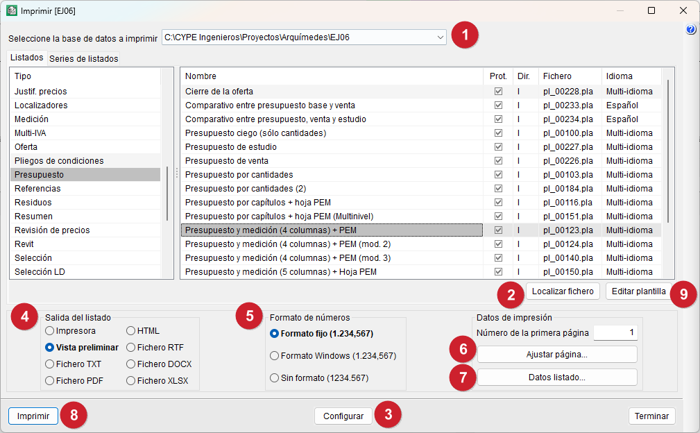Select Comparativo entre presupuesto, venta y estudio
700x433 pixels.
(332, 119)
